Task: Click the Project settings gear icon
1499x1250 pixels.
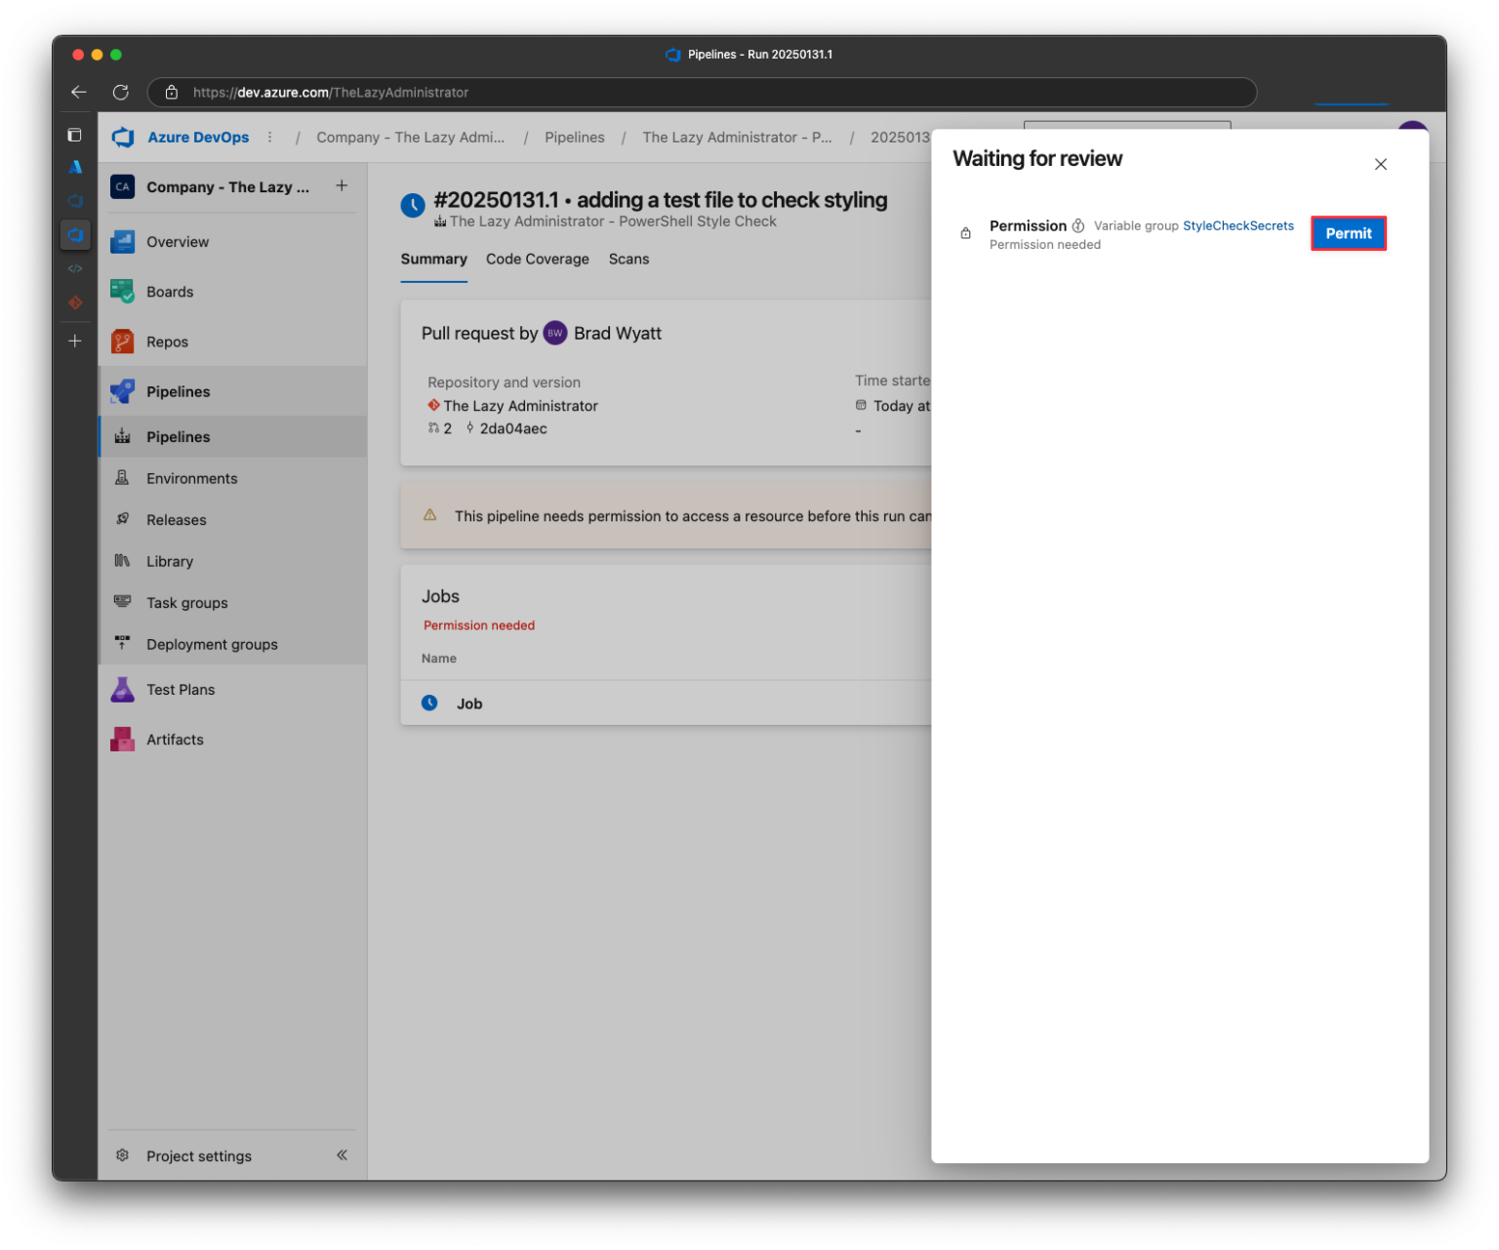Action: (122, 1155)
